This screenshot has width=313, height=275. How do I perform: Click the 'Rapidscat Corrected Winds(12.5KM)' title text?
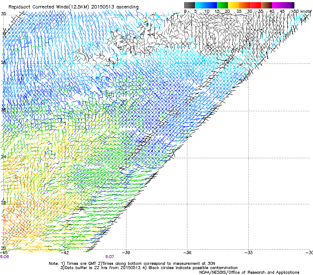[x=49, y=7]
